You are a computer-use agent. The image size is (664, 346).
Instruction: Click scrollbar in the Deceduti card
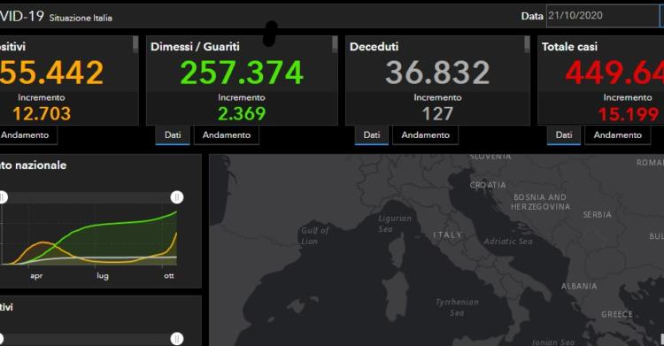[x=527, y=44]
